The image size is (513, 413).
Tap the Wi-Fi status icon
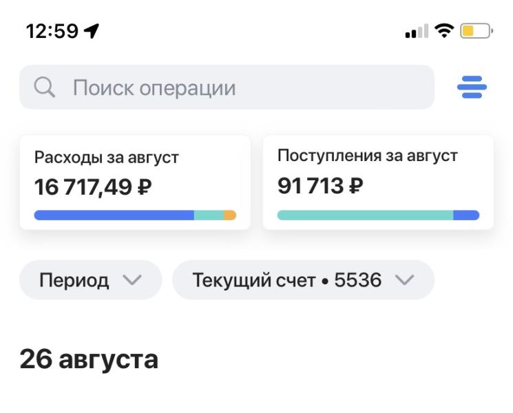click(x=444, y=31)
